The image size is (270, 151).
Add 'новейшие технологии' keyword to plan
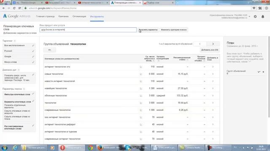pos(213,89)
